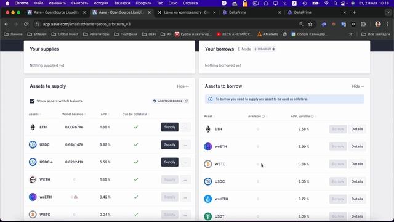Screen dimensions: 394x222
Task: Open the Закладки menu in menu bar
Action: click(122, 3)
